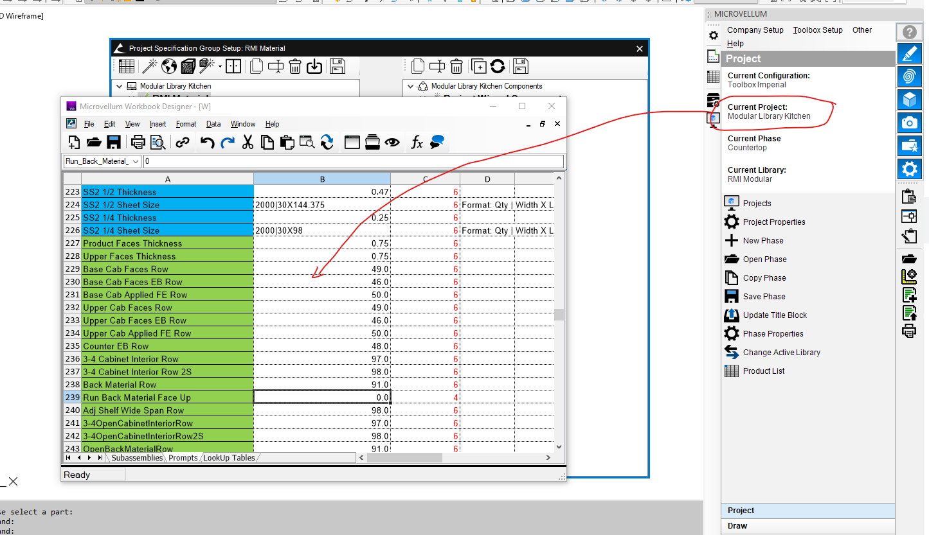Open the Format menu
This screenshot has height=535, width=929.
pos(186,124)
